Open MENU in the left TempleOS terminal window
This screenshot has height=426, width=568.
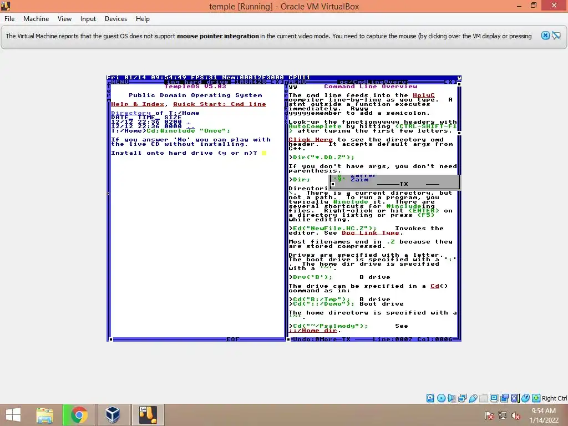[x=120, y=82]
